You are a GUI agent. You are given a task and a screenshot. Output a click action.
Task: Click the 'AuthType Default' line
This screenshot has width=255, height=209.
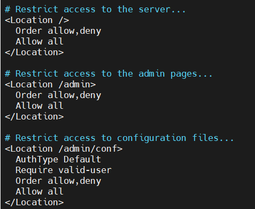pyautogui.click(x=58, y=160)
